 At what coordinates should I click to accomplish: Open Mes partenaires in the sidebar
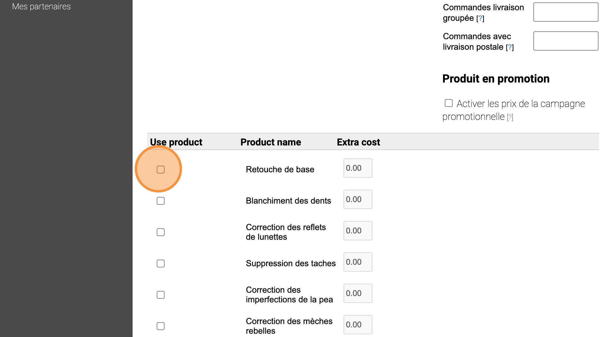pyautogui.click(x=41, y=7)
